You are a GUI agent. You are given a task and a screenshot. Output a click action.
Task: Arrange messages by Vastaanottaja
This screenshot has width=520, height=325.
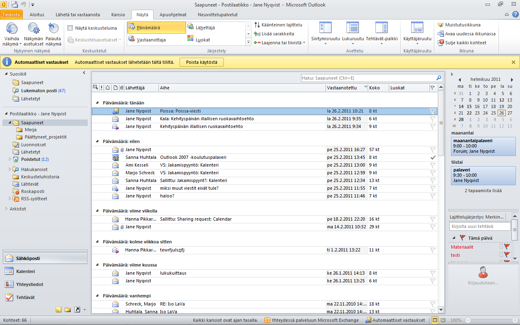tap(156, 40)
